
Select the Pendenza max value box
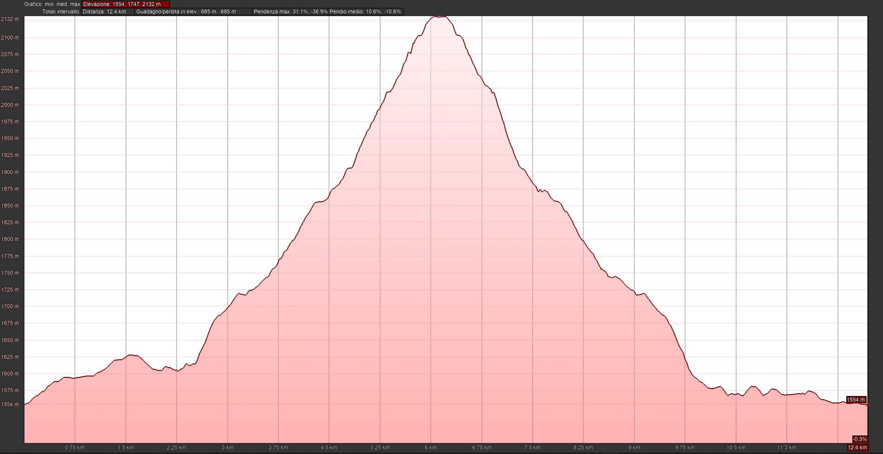pyautogui.click(x=290, y=12)
